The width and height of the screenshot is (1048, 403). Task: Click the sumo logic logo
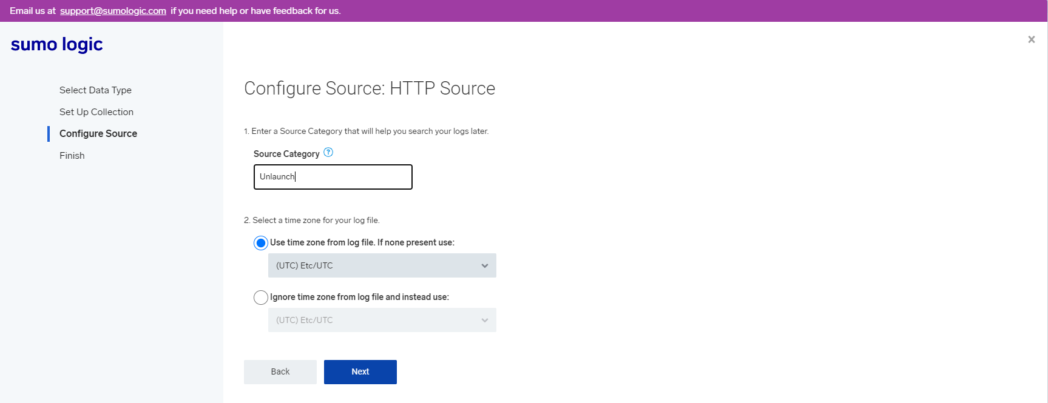57,44
